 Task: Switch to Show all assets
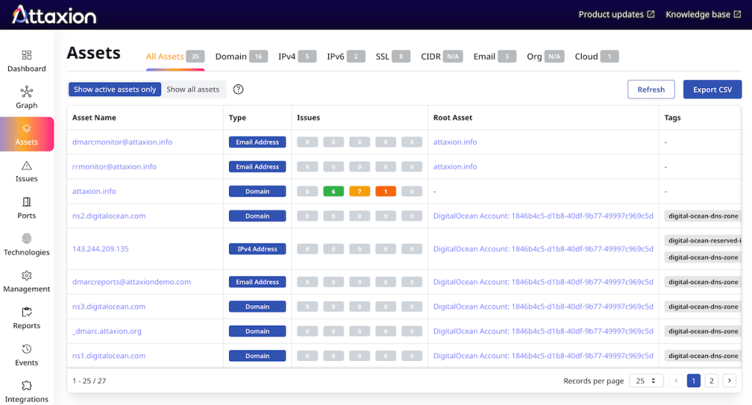(x=193, y=90)
